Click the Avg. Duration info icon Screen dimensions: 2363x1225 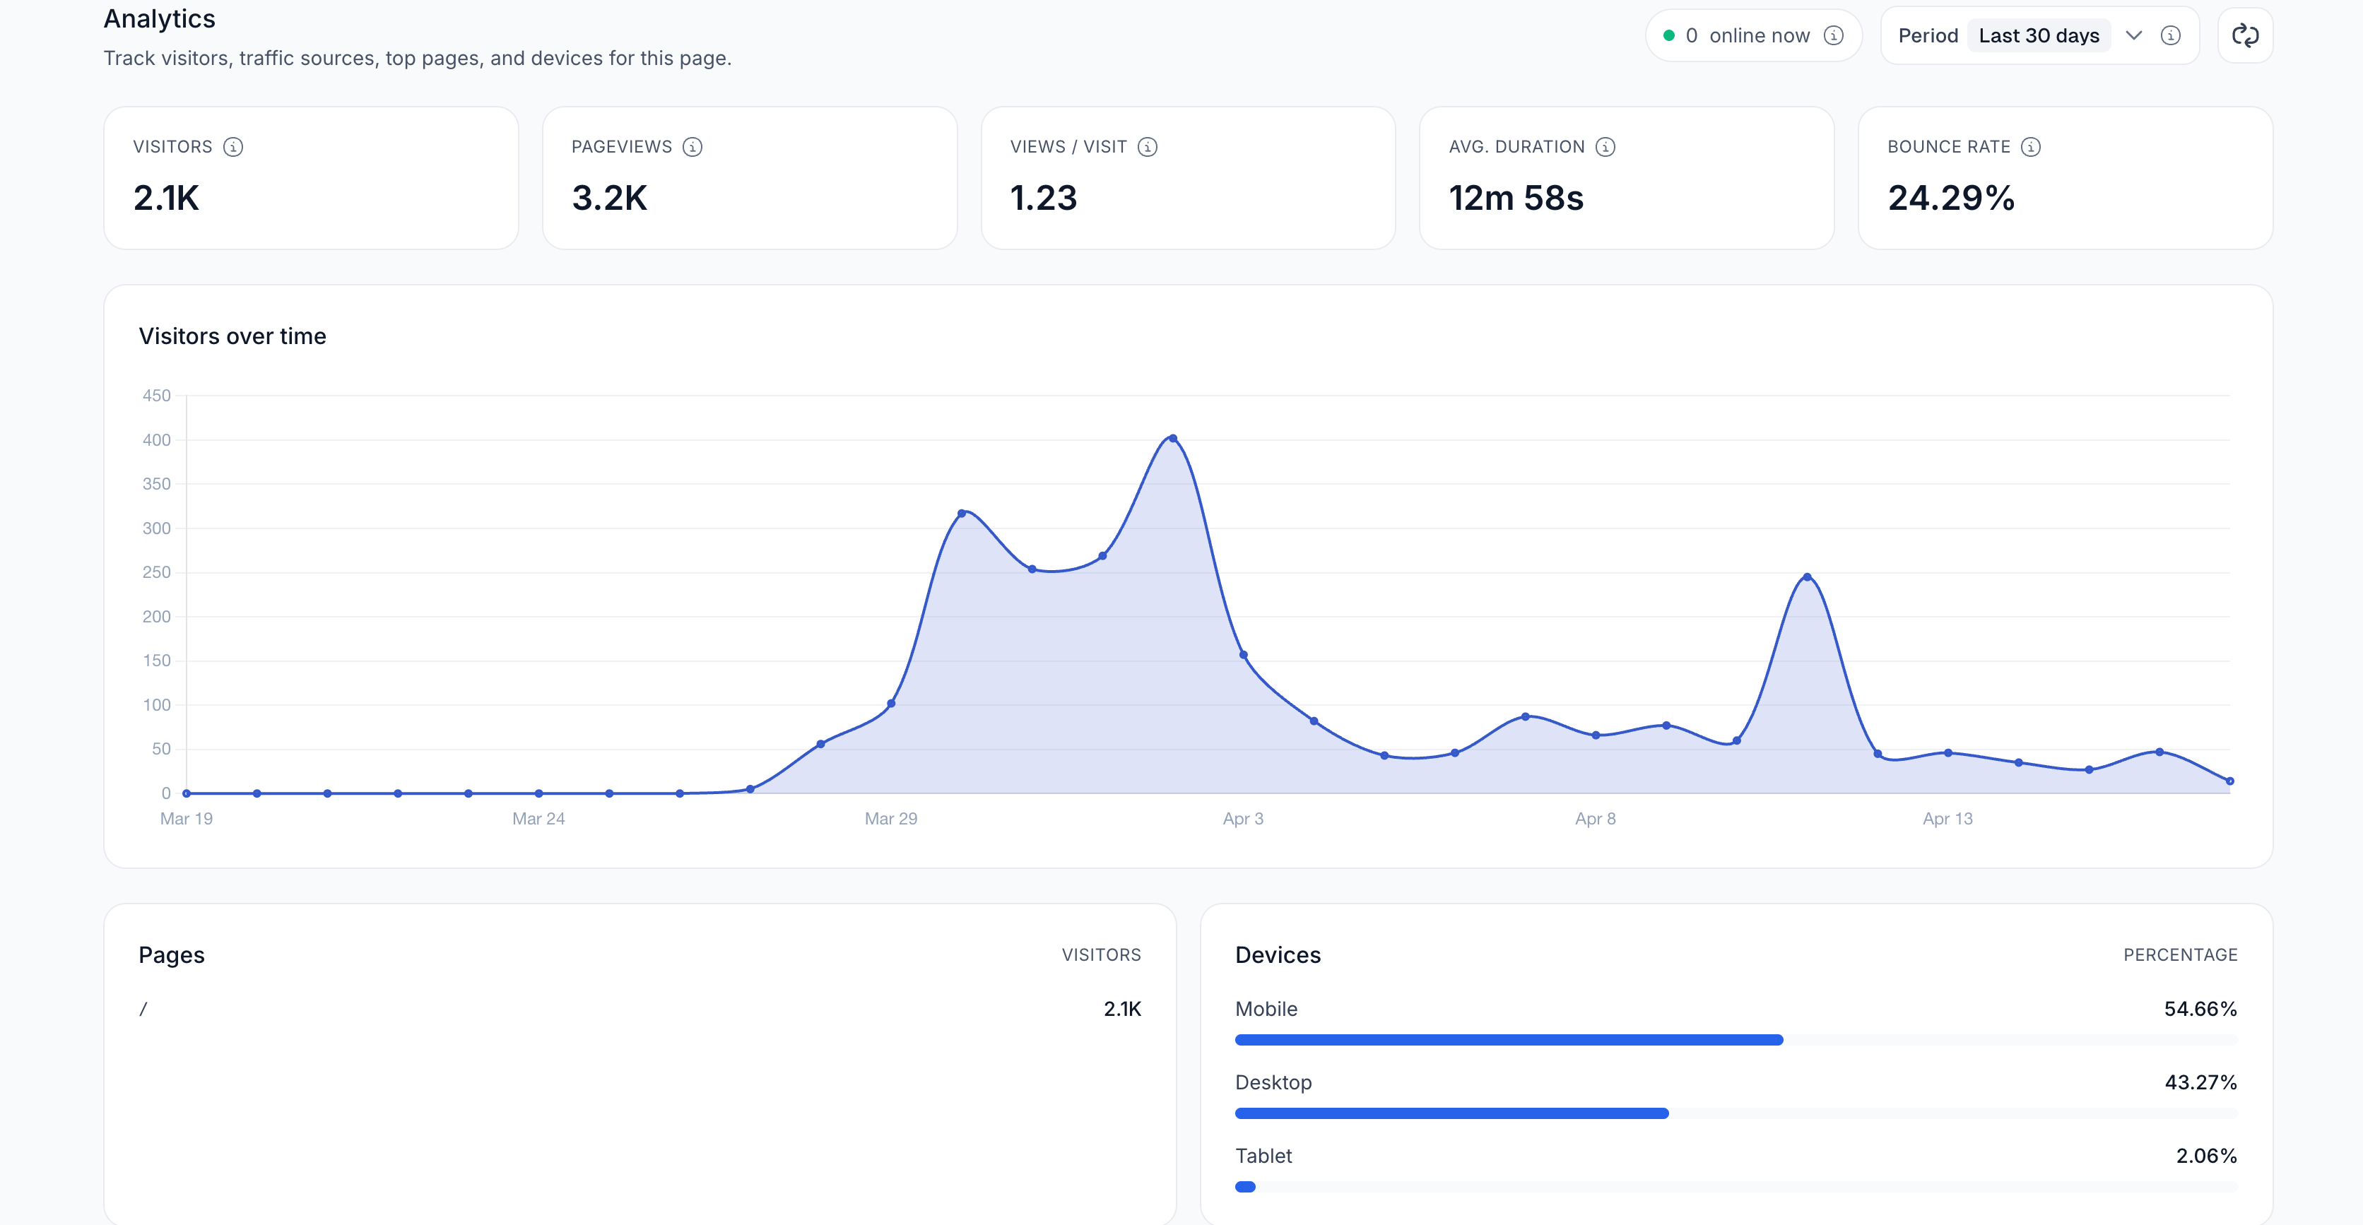click(1604, 147)
